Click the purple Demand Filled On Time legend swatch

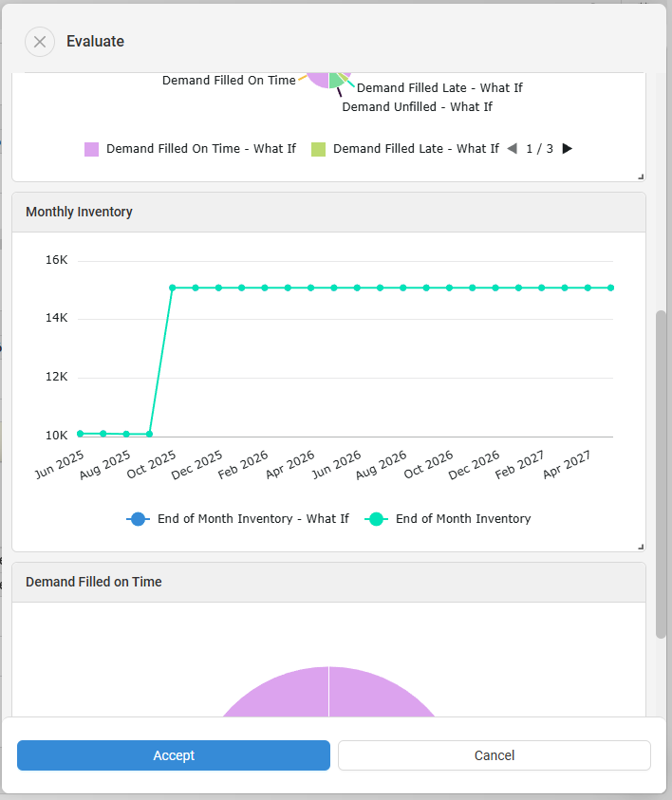point(92,149)
